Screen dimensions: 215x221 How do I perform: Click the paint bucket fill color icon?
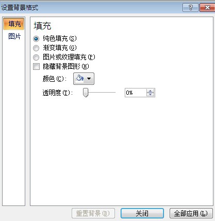[x=80, y=79]
